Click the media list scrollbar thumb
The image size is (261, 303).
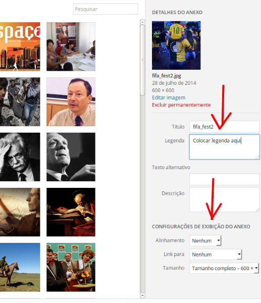point(142,60)
